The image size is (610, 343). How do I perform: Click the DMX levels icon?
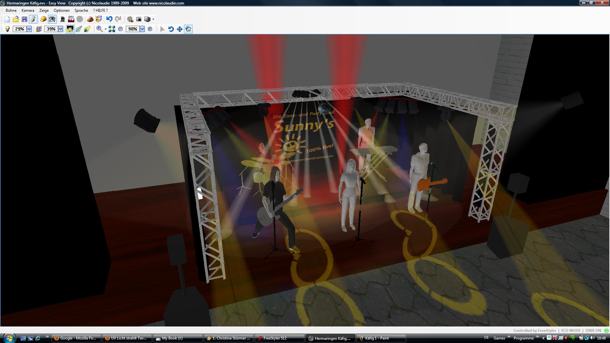[71, 19]
